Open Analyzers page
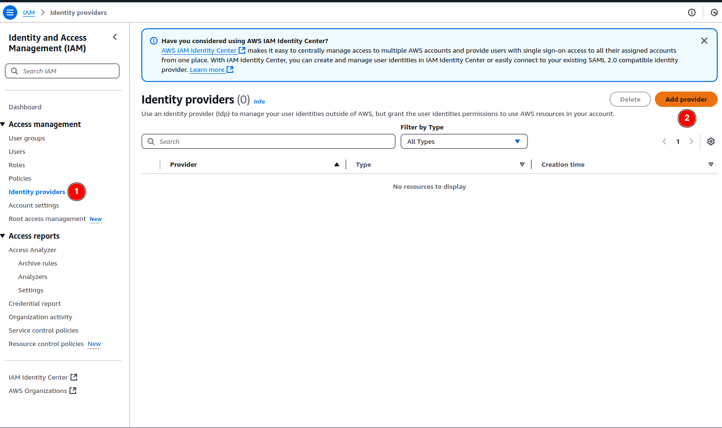This screenshot has width=722, height=428. click(33, 277)
